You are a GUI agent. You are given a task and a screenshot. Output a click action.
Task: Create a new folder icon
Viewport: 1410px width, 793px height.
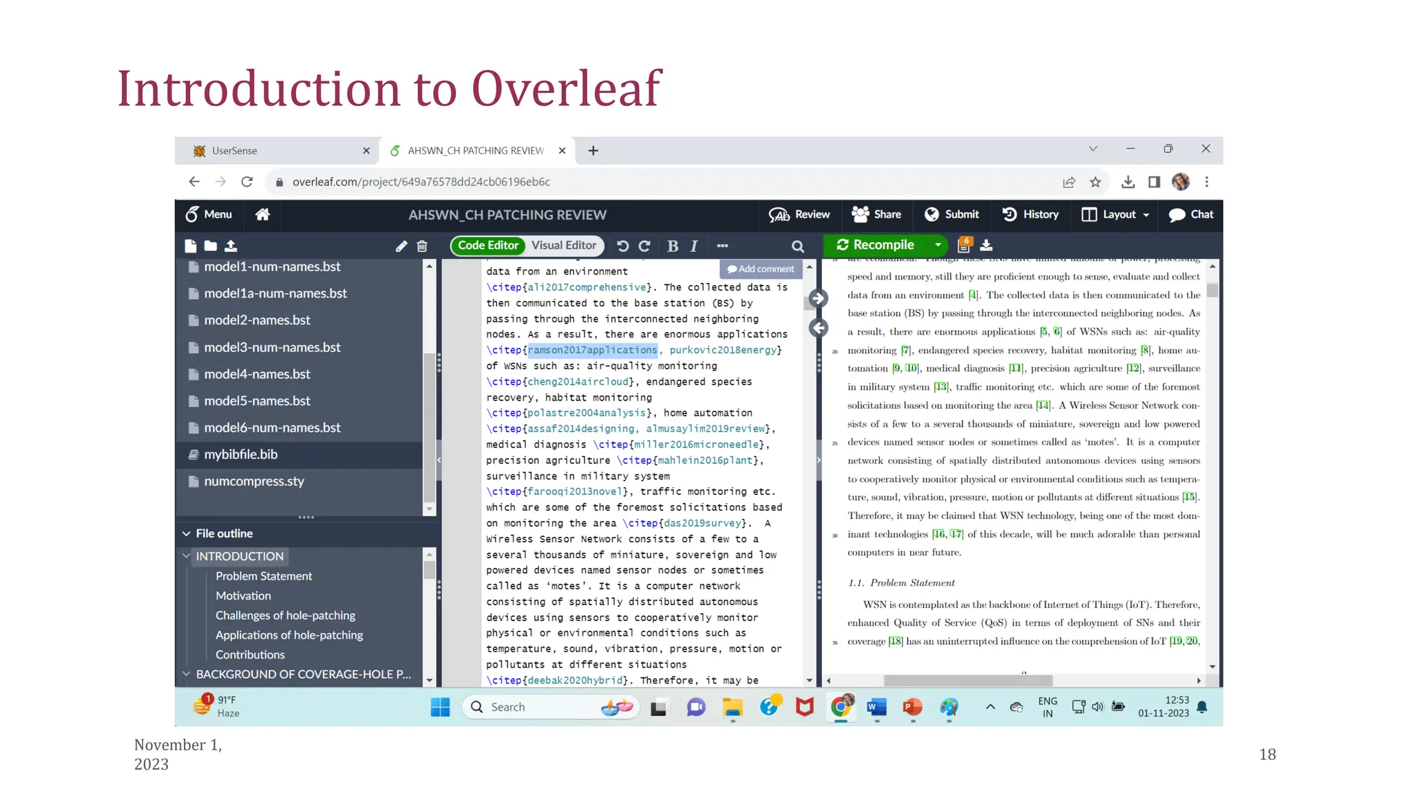click(x=211, y=246)
